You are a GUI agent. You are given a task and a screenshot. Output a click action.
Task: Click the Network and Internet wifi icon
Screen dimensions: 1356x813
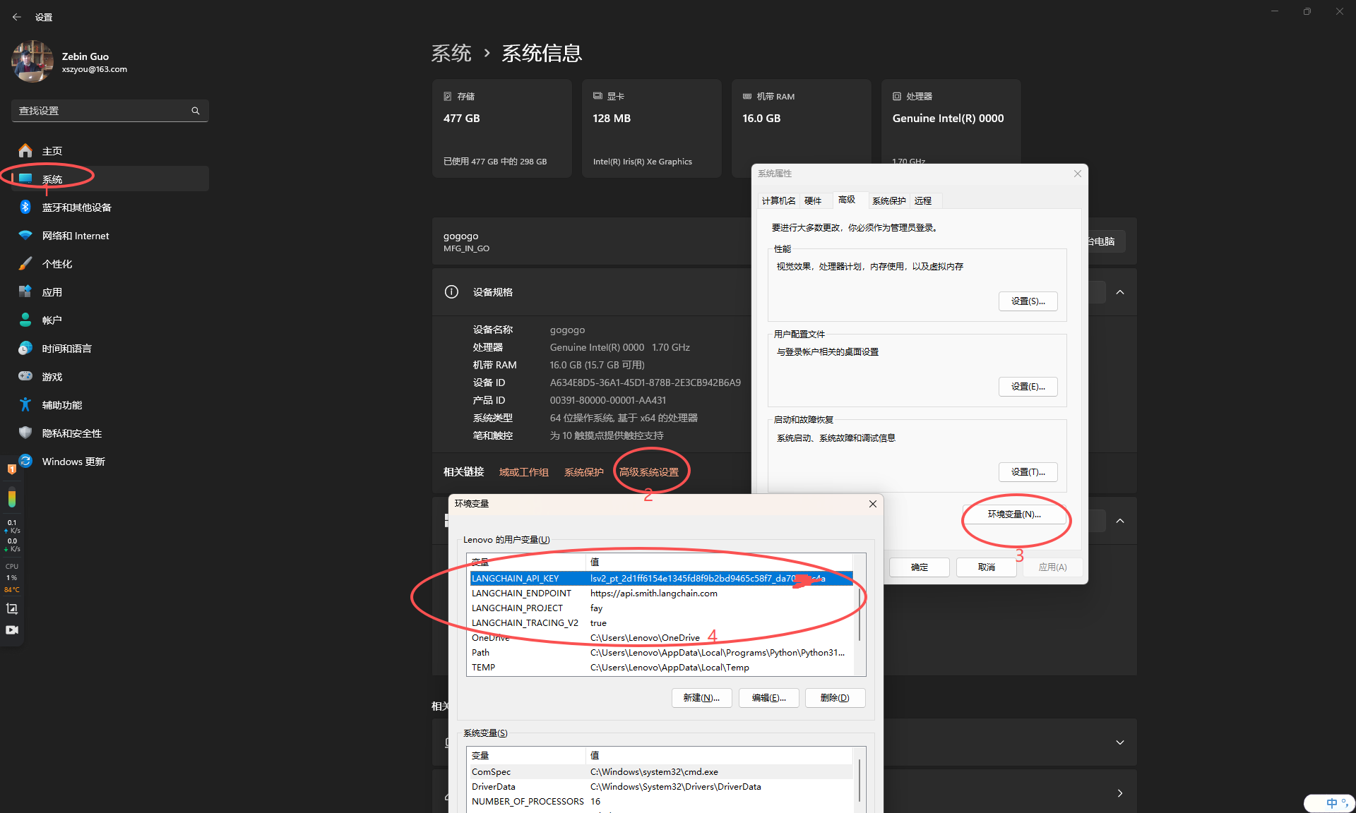(x=25, y=235)
